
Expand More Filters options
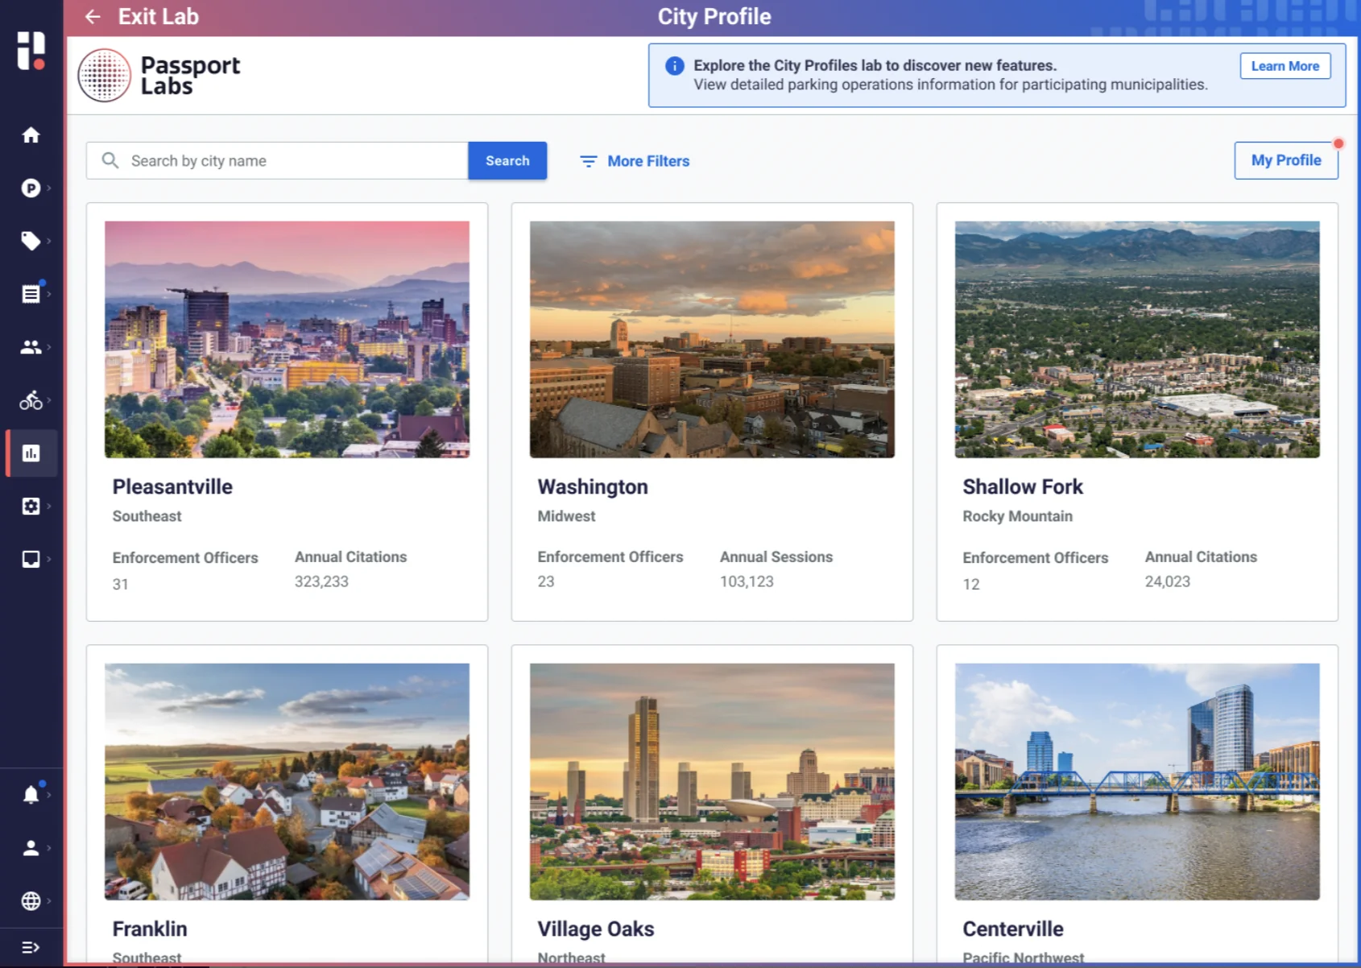tap(635, 161)
